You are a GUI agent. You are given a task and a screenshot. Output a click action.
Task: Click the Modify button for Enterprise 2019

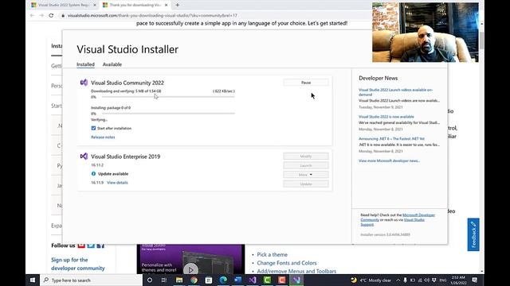tap(306, 157)
